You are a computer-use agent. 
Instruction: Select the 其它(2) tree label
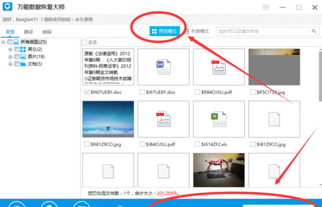[35, 49]
